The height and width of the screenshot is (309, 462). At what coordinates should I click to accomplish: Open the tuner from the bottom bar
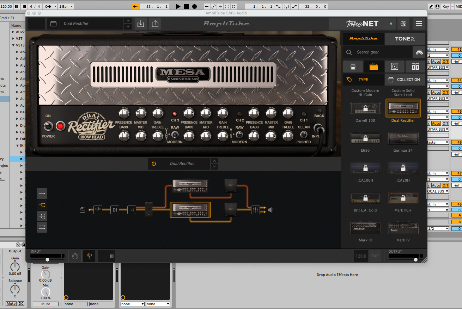[89, 256]
